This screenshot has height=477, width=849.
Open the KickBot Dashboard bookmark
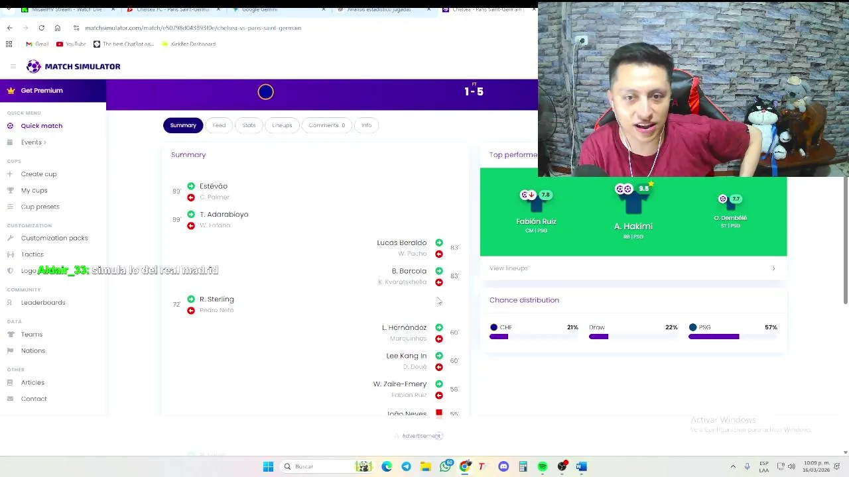coord(188,44)
